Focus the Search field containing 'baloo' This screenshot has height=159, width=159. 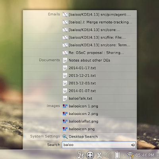pyautogui.click(x=99, y=145)
